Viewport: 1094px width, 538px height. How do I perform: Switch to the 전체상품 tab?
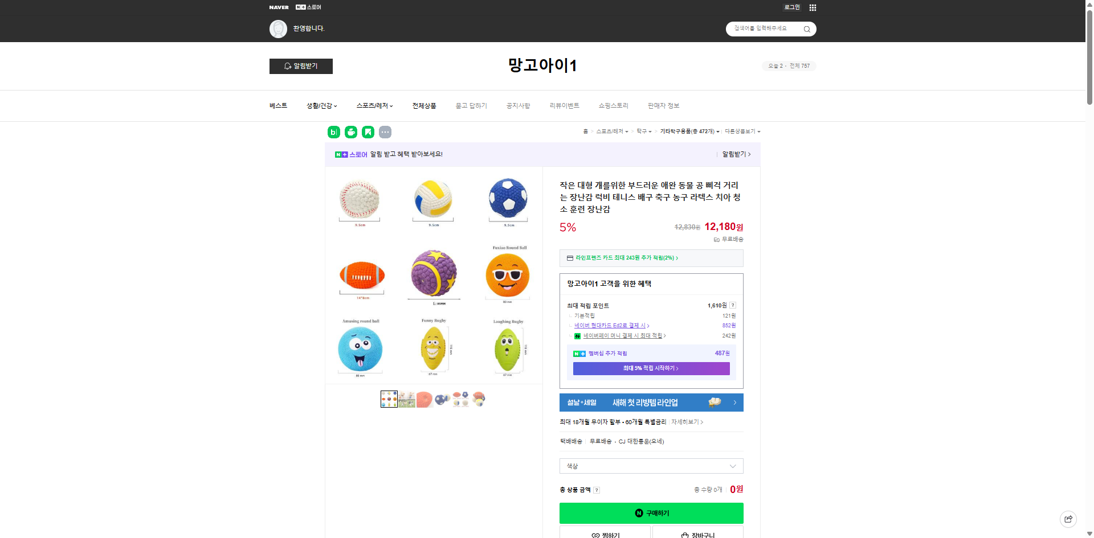tap(424, 105)
